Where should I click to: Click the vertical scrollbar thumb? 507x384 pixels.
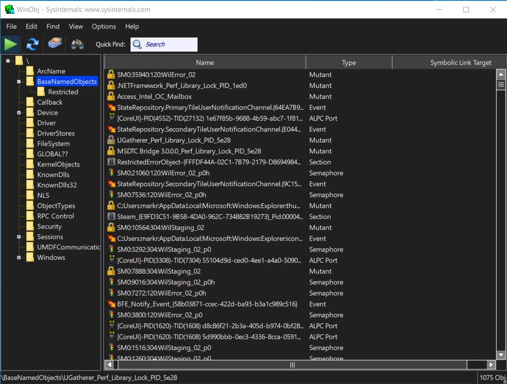[x=501, y=85]
